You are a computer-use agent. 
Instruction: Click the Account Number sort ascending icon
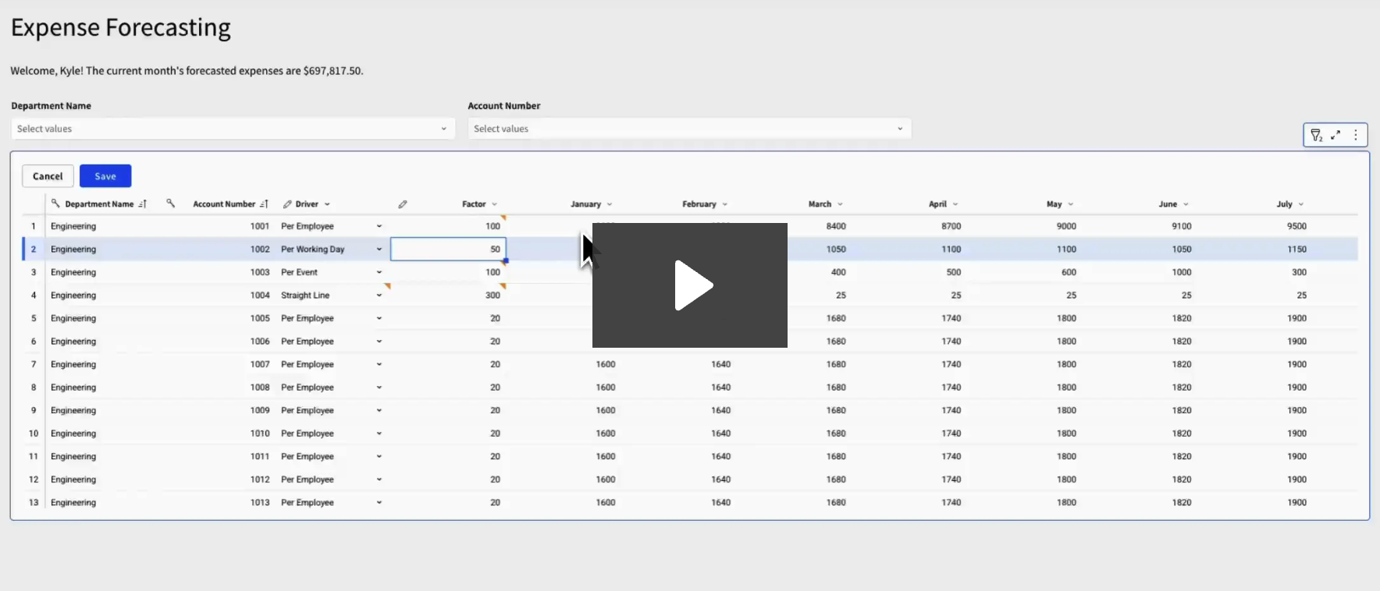[264, 204]
